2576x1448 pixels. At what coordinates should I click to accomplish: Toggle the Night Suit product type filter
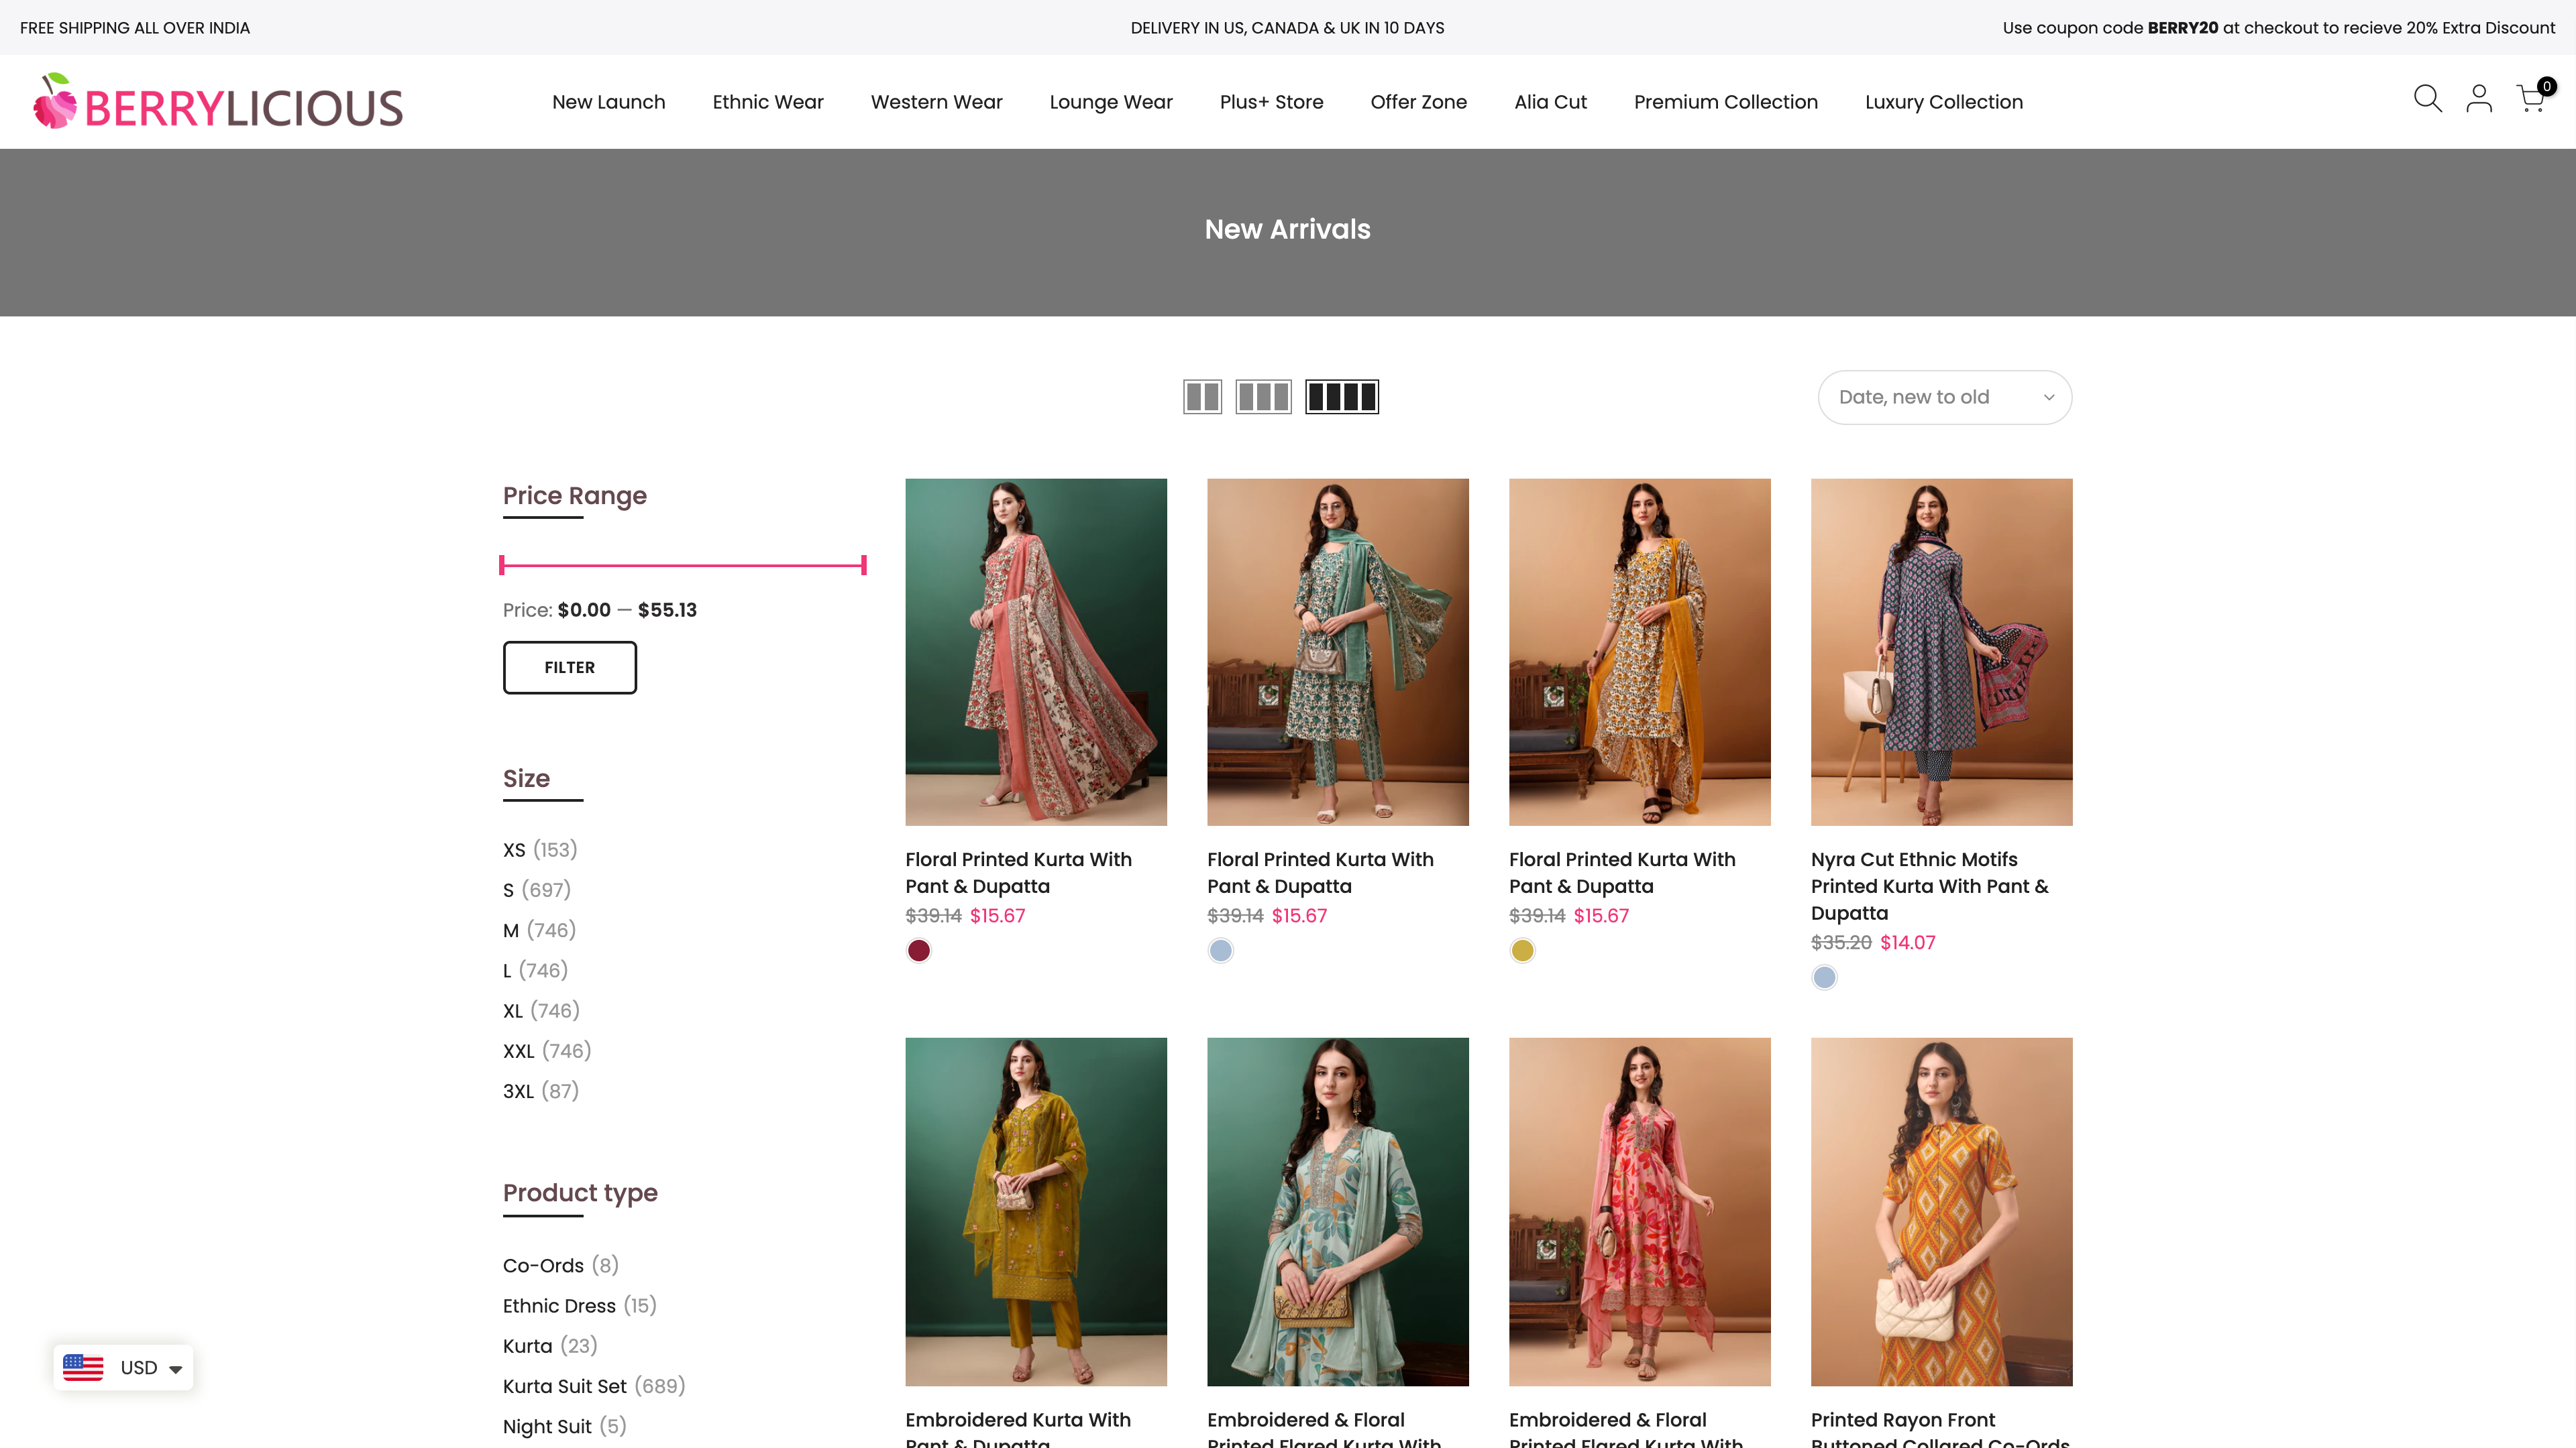(547, 1426)
